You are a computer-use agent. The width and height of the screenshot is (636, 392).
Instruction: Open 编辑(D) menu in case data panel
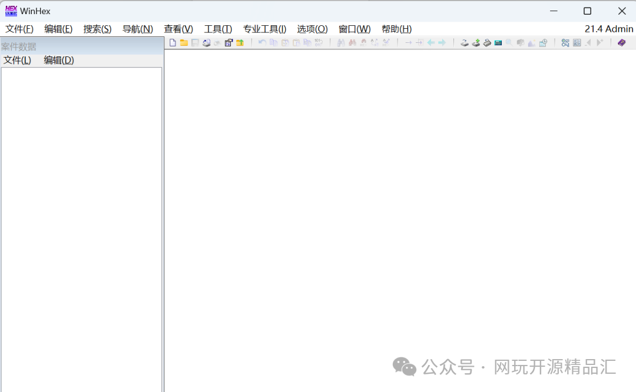pos(58,60)
